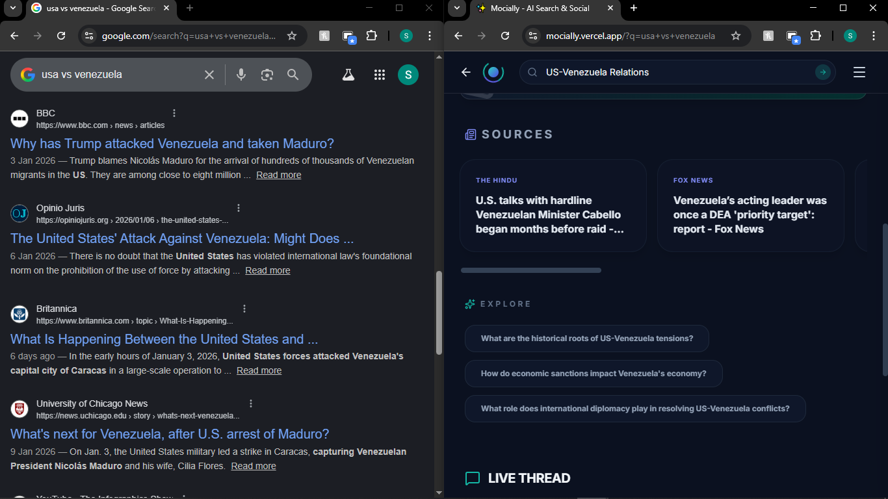Image resolution: width=888 pixels, height=499 pixels.
Task: Clear the Google search box text
Action: point(209,75)
